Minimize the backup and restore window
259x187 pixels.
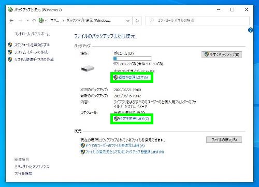coord(219,10)
